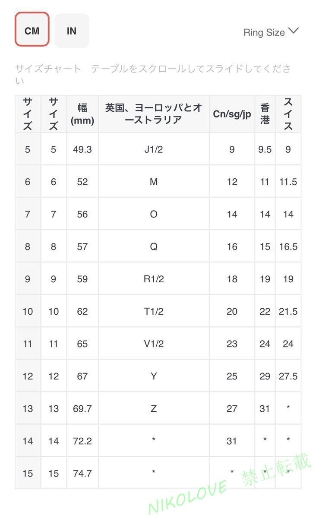Screen dimensions: 316x518
Task: Click the 49.3 width value
Action: (x=83, y=149)
